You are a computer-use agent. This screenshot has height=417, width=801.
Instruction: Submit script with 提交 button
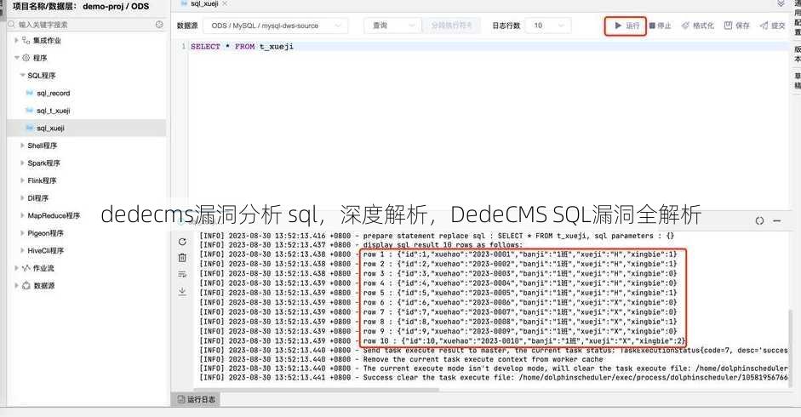pyautogui.click(x=772, y=26)
